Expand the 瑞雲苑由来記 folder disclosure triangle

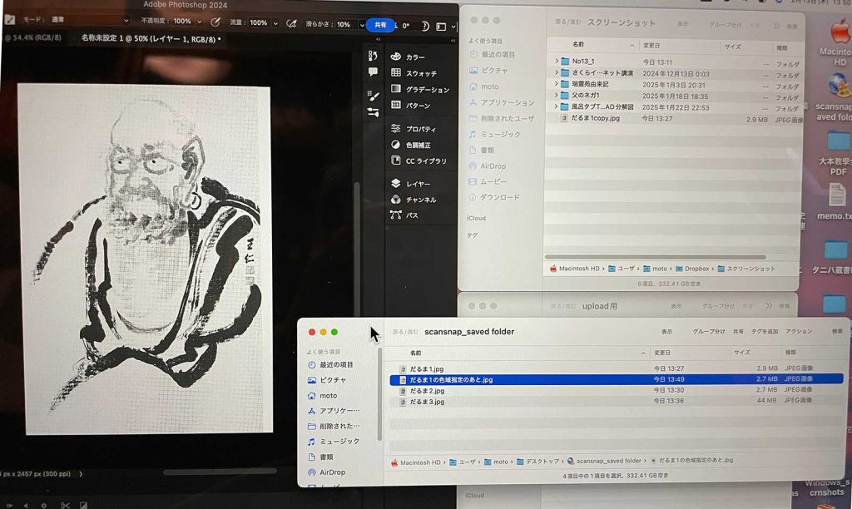(556, 84)
